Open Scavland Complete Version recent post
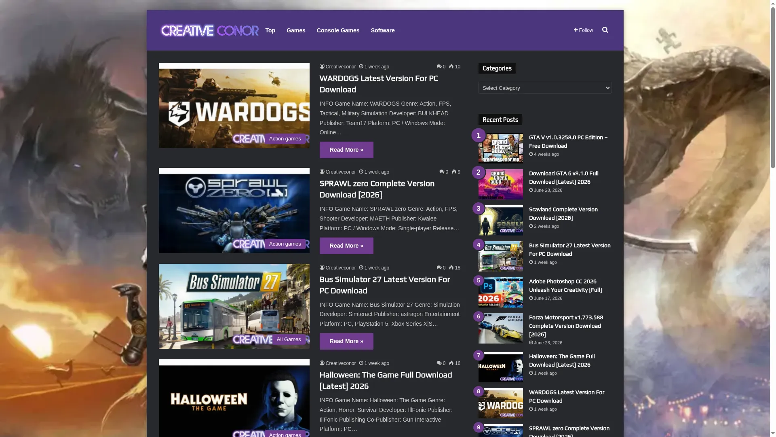776x437 pixels. [563, 214]
